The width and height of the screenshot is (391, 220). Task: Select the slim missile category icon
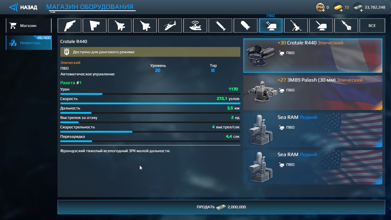pyautogui.click(x=220, y=25)
